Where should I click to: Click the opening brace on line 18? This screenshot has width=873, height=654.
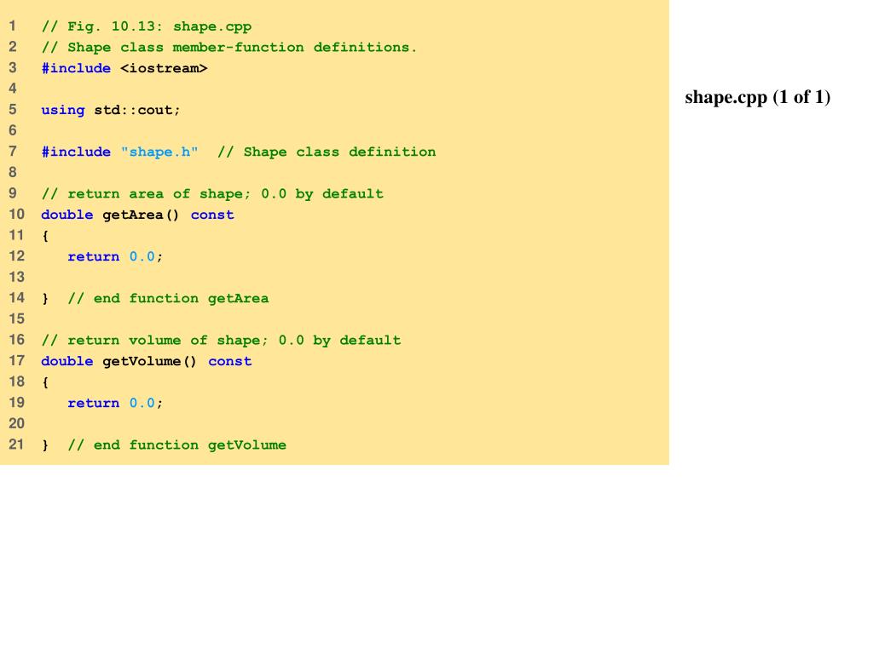pyautogui.click(x=45, y=382)
